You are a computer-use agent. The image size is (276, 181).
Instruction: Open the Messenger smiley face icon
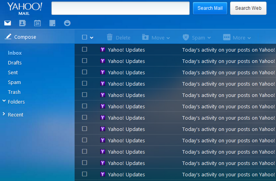coord(67,23)
